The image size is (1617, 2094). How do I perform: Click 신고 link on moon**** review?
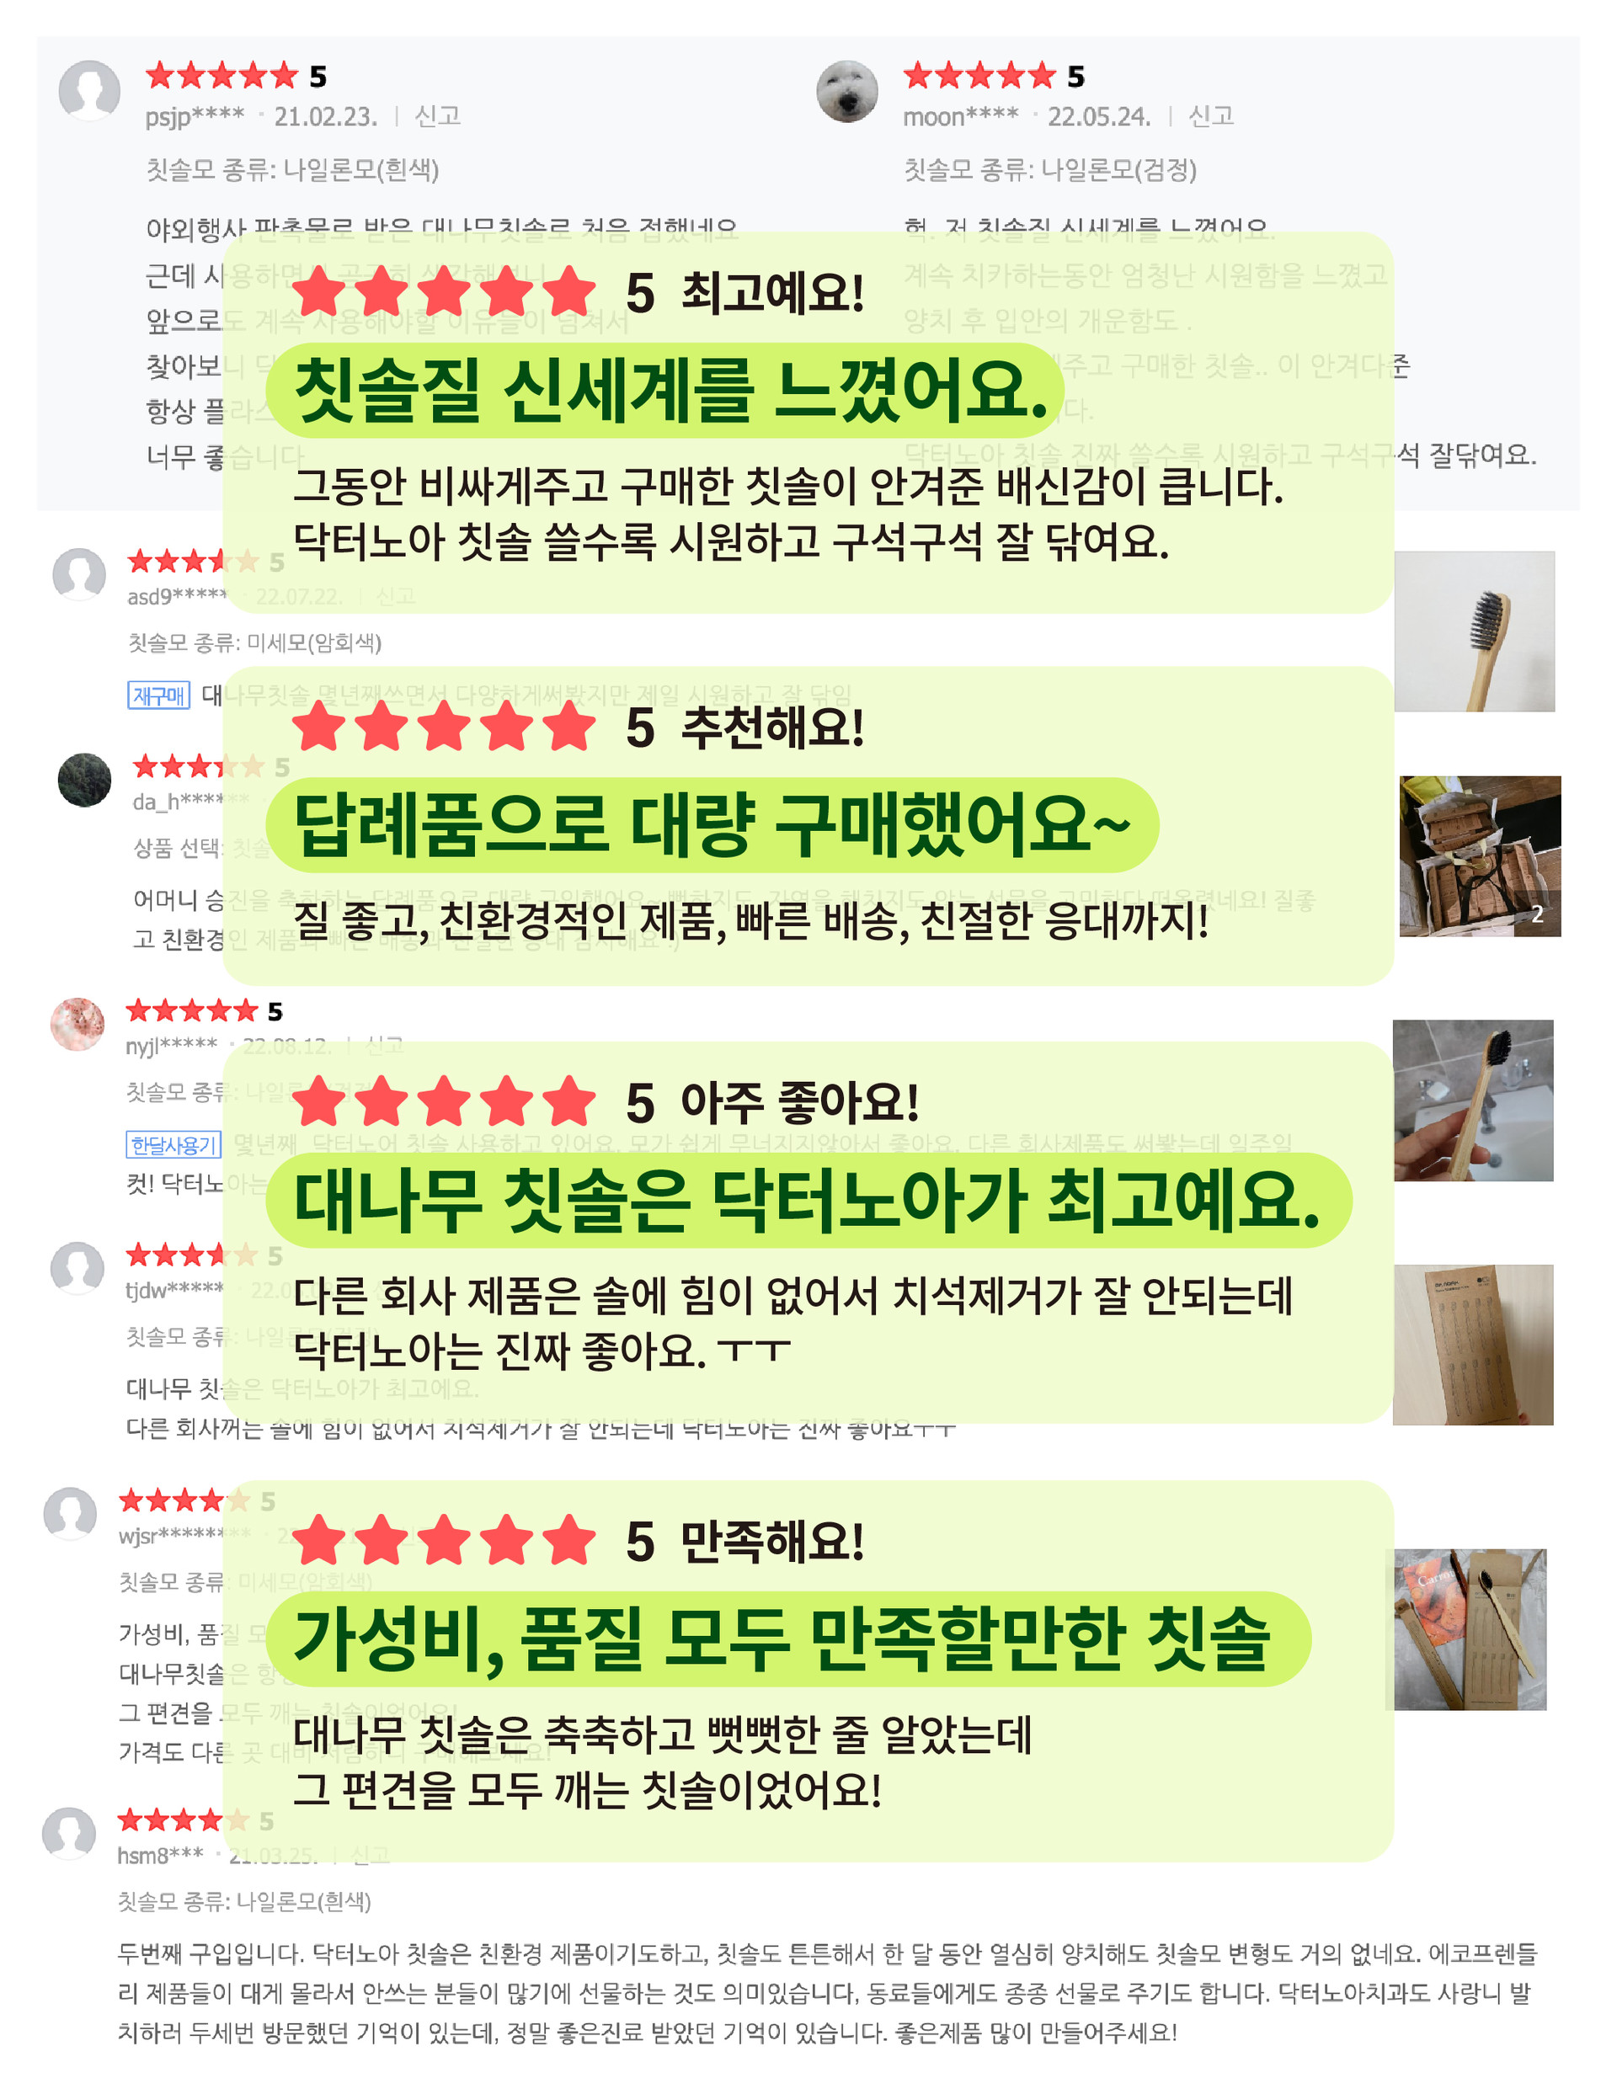coord(1210,116)
